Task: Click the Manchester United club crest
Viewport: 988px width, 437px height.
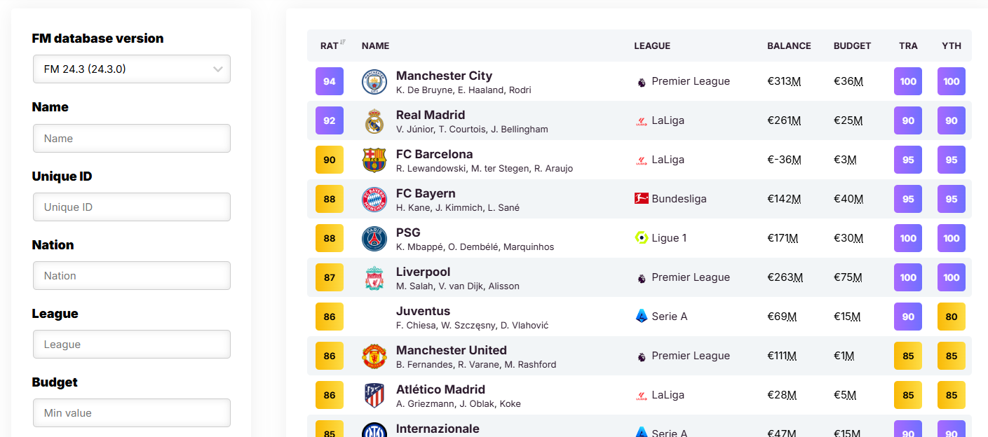Action: coord(374,356)
